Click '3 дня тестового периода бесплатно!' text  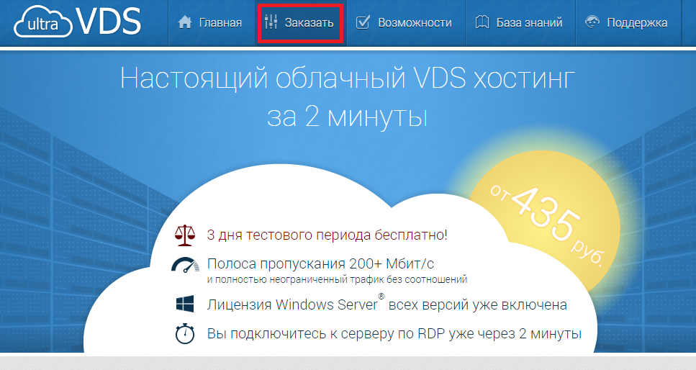click(x=327, y=235)
